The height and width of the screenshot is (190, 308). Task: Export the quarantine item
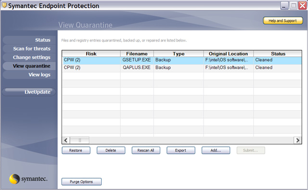pos(181,150)
